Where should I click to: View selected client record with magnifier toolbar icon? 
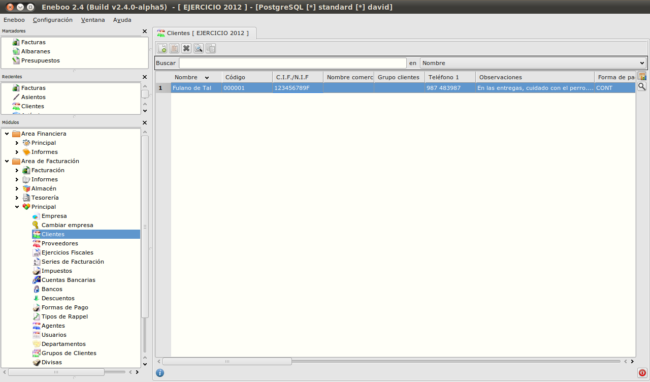199,48
